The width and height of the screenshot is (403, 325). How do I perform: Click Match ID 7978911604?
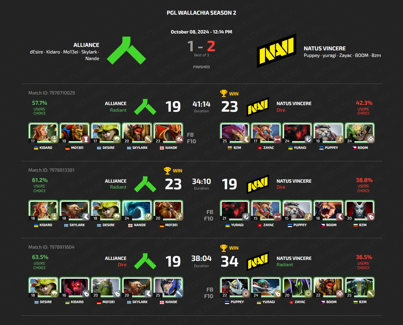tap(51, 247)
